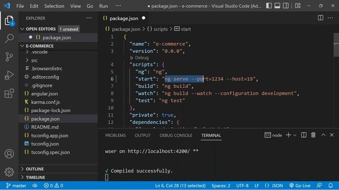
Task: Open the Manage settings gear
Action: (x=9, y=172)
